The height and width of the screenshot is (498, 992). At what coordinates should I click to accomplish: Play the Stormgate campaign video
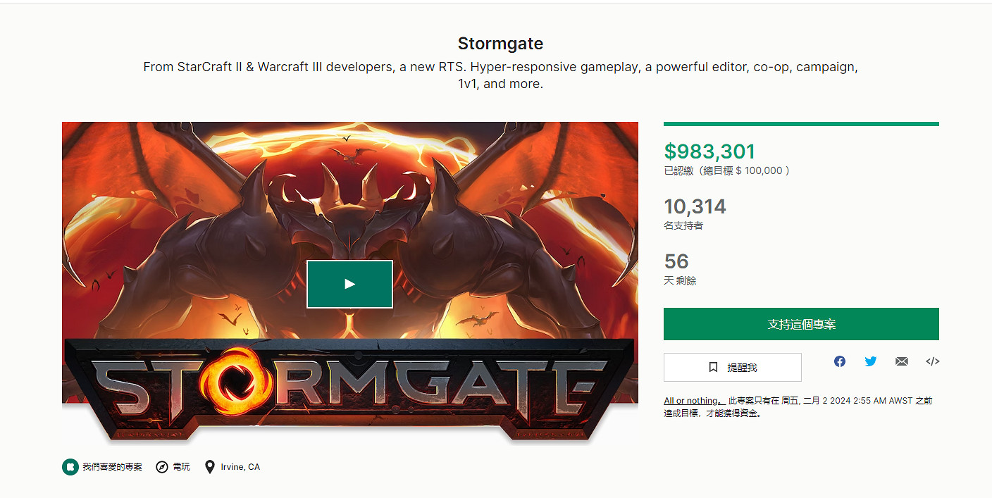click(349, 284)
